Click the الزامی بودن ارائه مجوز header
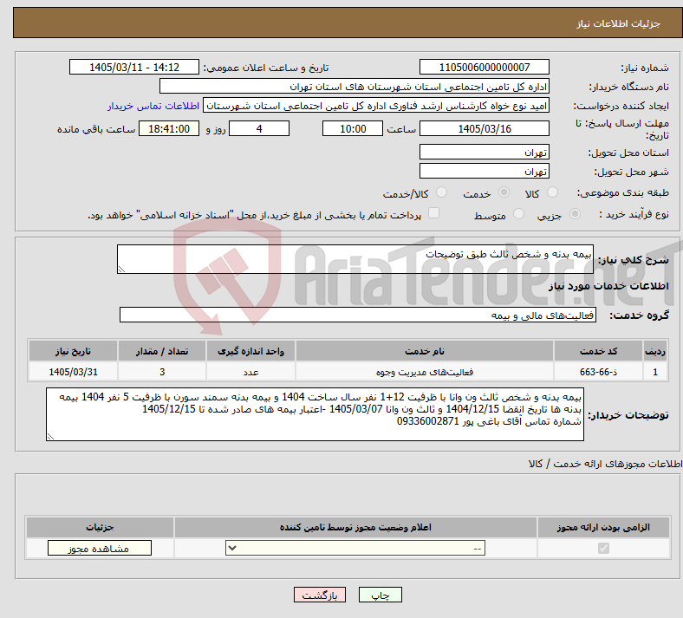Screen dimensions: 683x618 603,527
